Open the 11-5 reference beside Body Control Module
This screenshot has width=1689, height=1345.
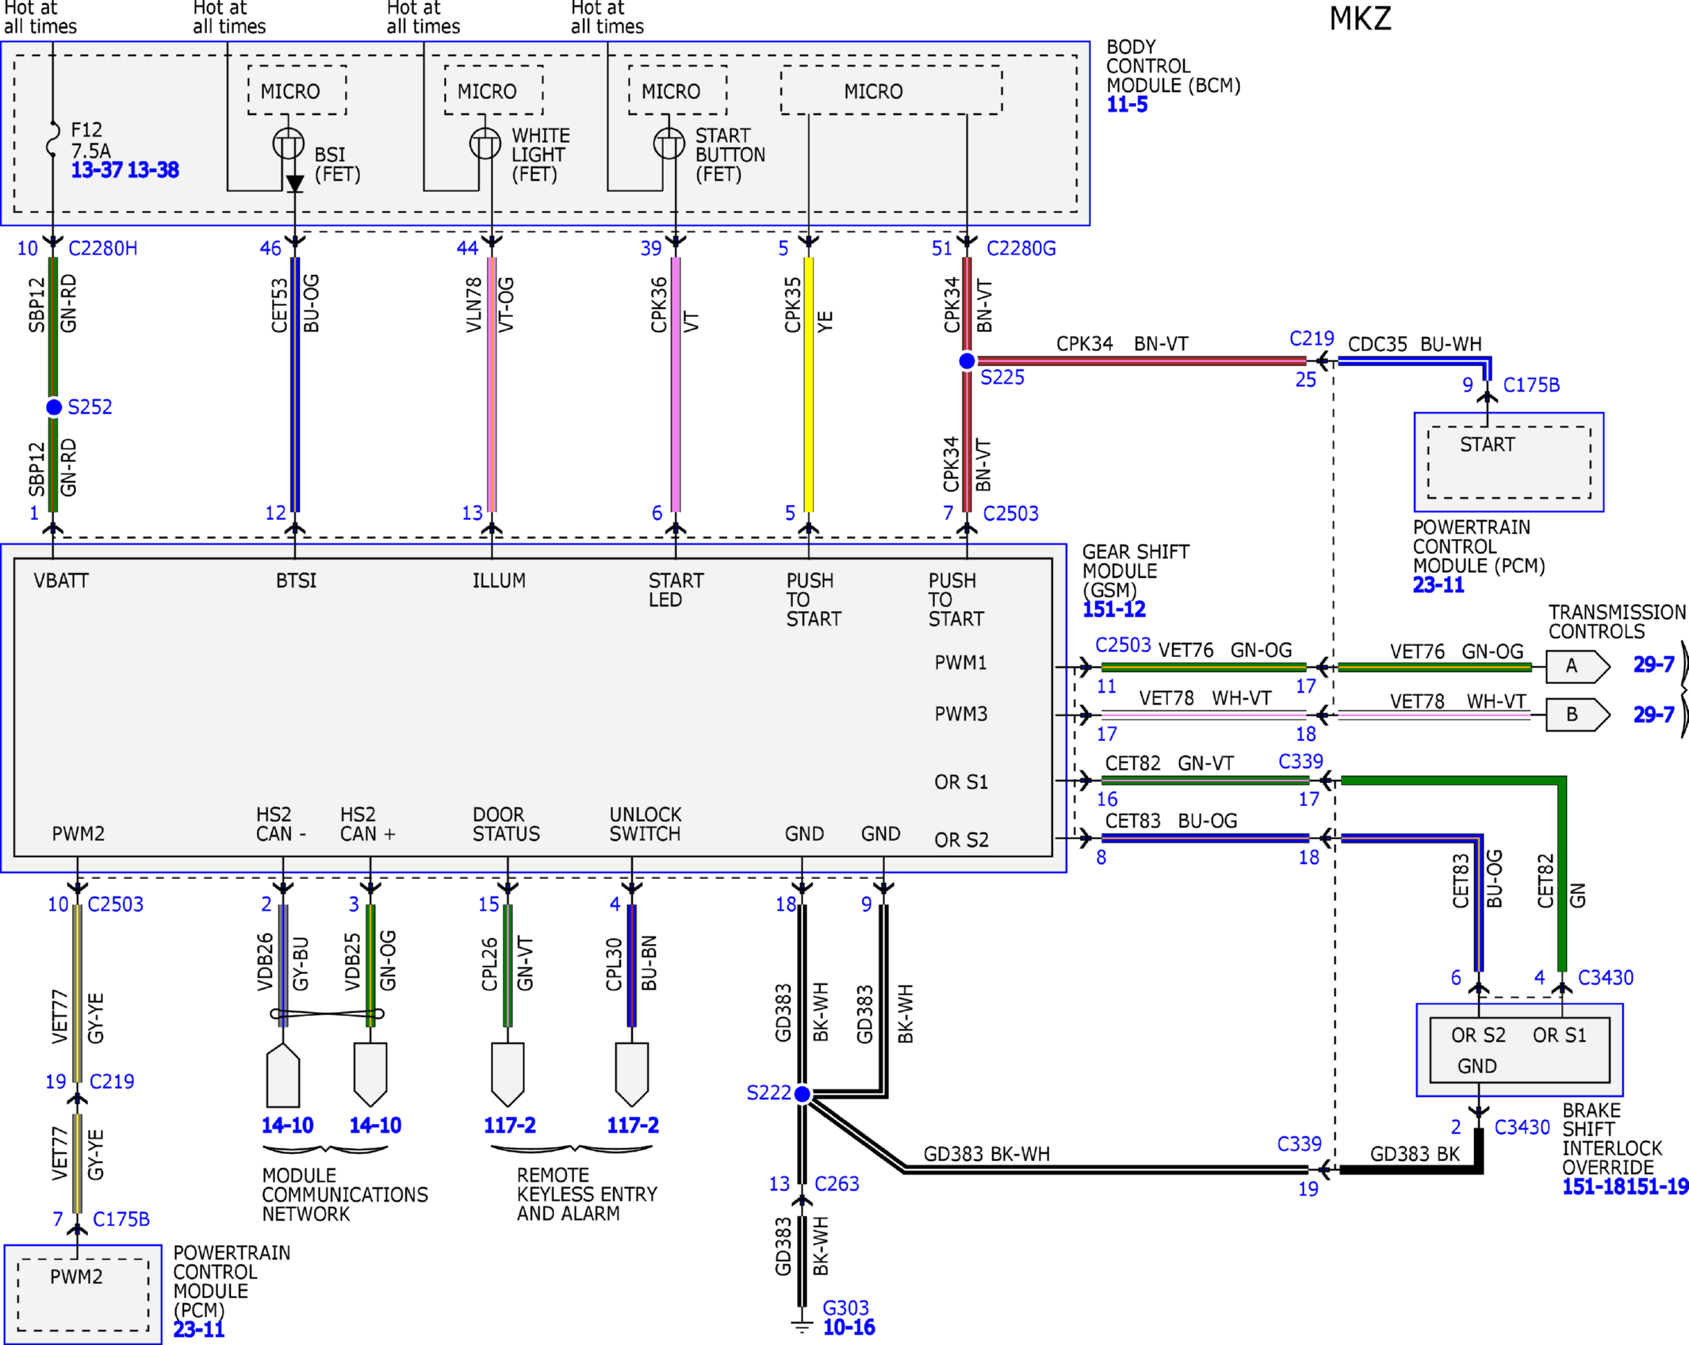1127,105
